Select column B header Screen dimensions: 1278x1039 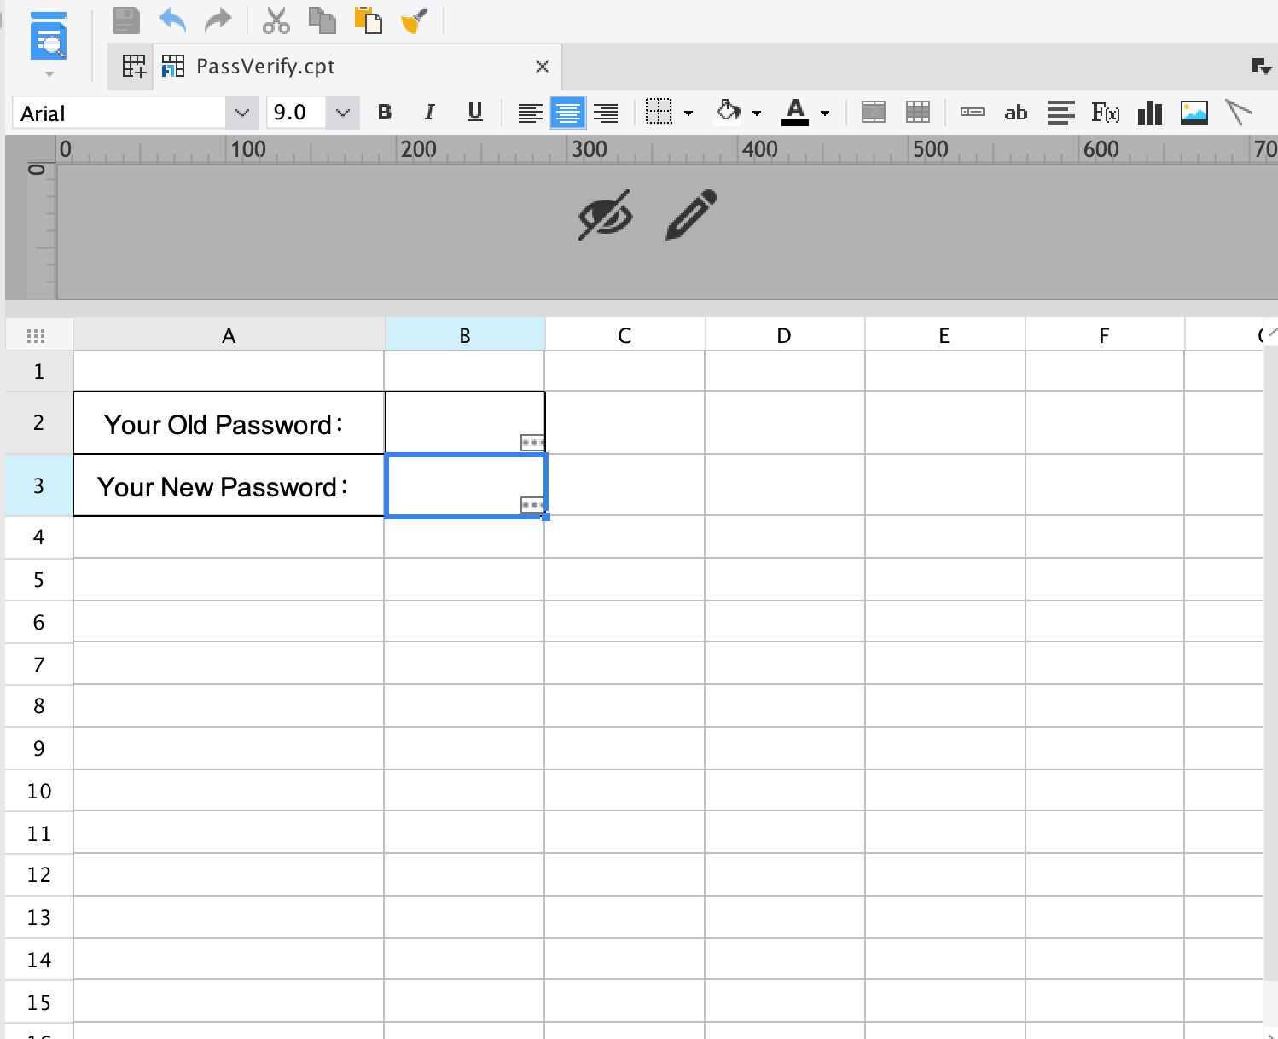click(465, 334)
